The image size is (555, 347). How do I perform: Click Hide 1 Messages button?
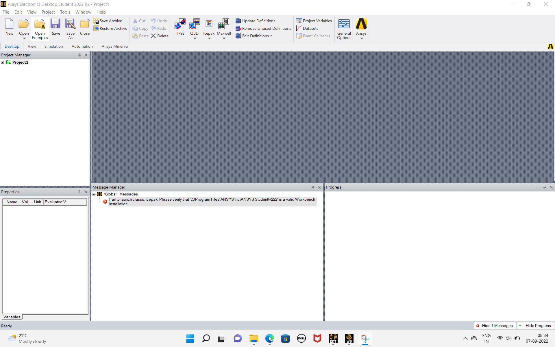pos(495,326)
